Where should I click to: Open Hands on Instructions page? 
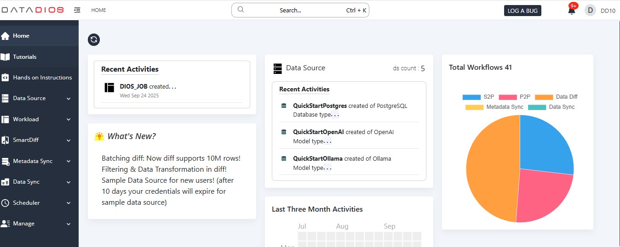pyautogui.click(x=39, y=78)
